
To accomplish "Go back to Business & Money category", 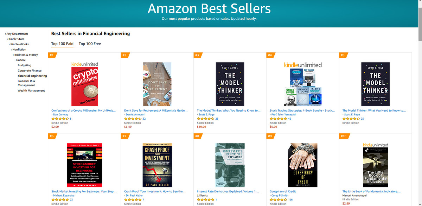I will (x=26, y=55).
